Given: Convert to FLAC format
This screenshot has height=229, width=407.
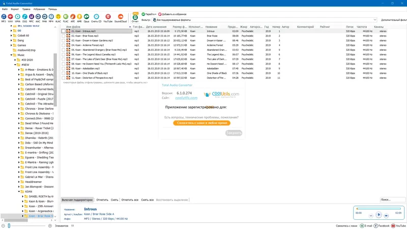Looking at the screenshot, I should (66, 17).
